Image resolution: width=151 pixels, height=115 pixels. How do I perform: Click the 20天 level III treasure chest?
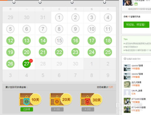61,99
